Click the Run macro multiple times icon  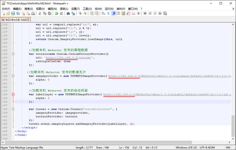coord(160,14)
